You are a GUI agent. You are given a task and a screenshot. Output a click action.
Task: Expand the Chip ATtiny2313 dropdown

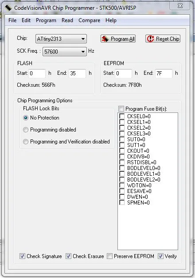click(61, 39)
